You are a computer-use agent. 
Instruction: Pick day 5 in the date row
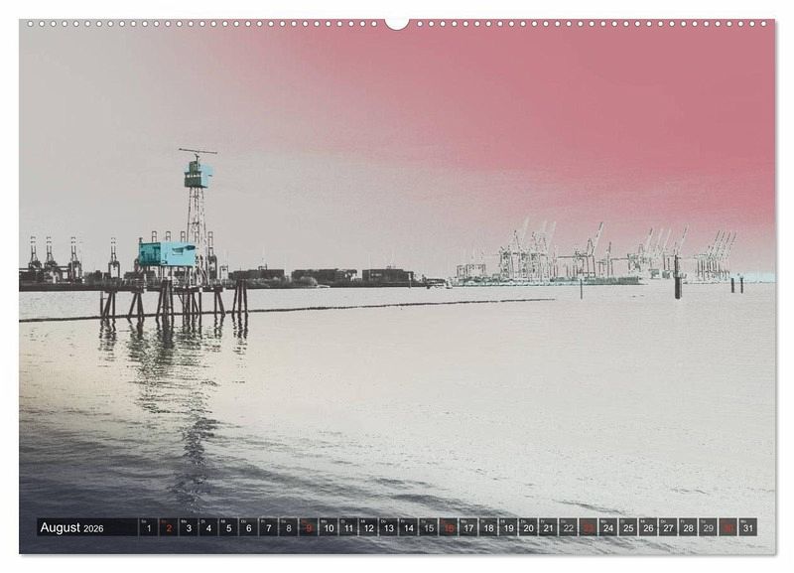228,527
